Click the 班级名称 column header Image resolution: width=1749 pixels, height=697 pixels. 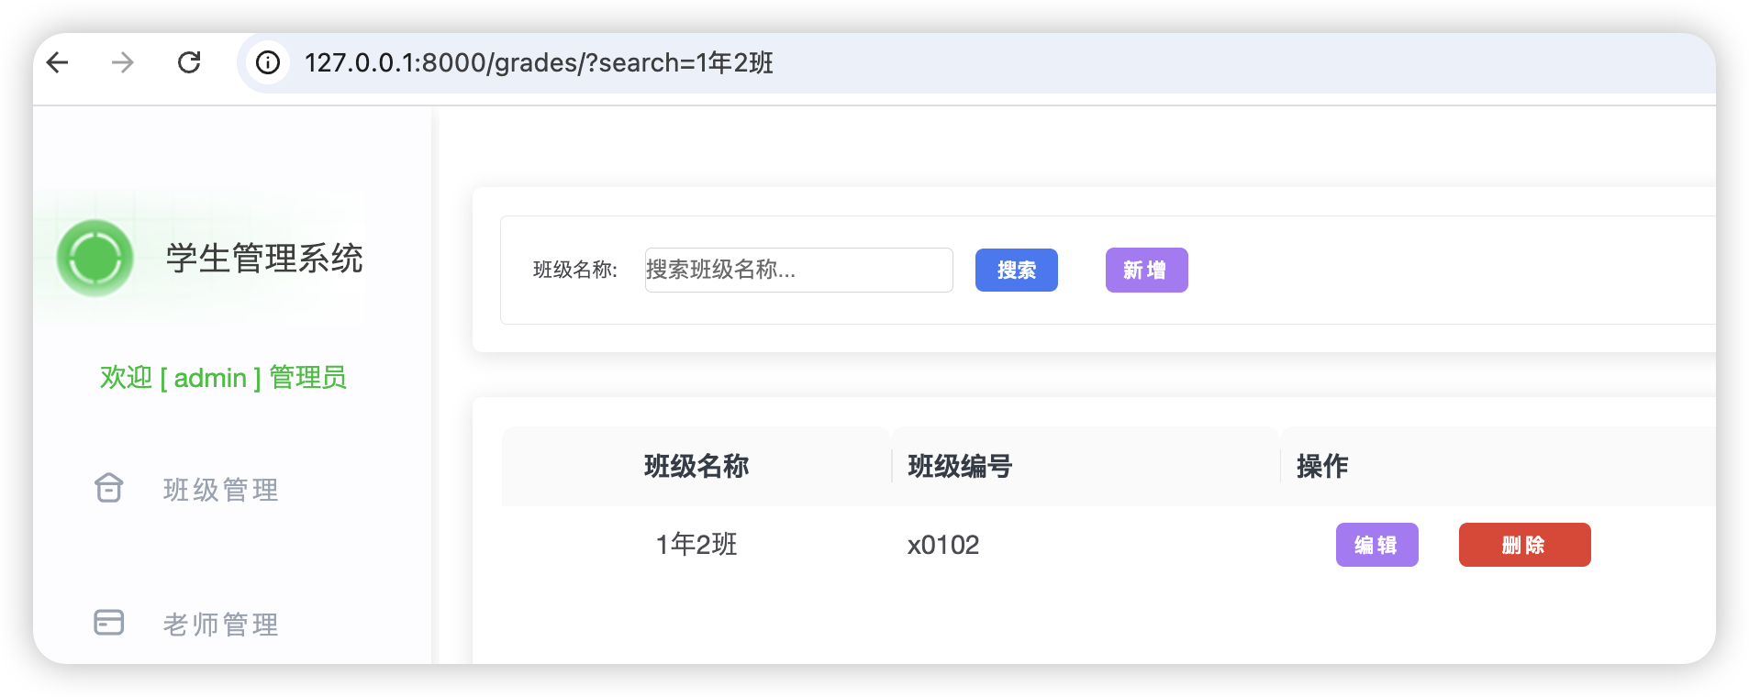point(696,466)
